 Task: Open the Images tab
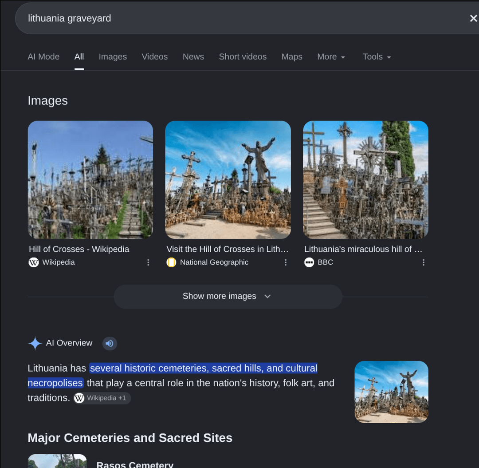113,56
